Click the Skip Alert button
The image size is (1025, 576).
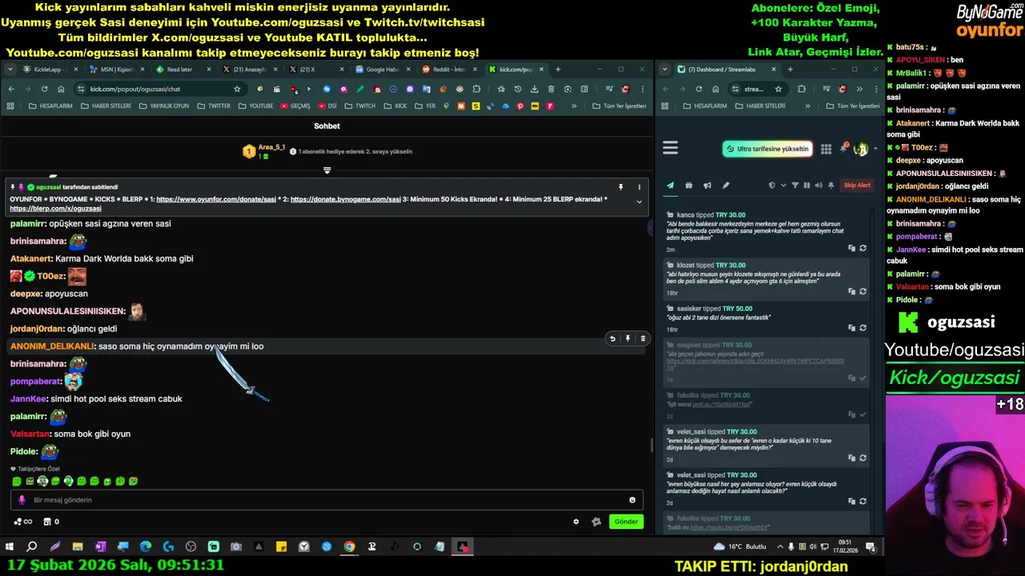pyautogui.click(x=857, y=186)
